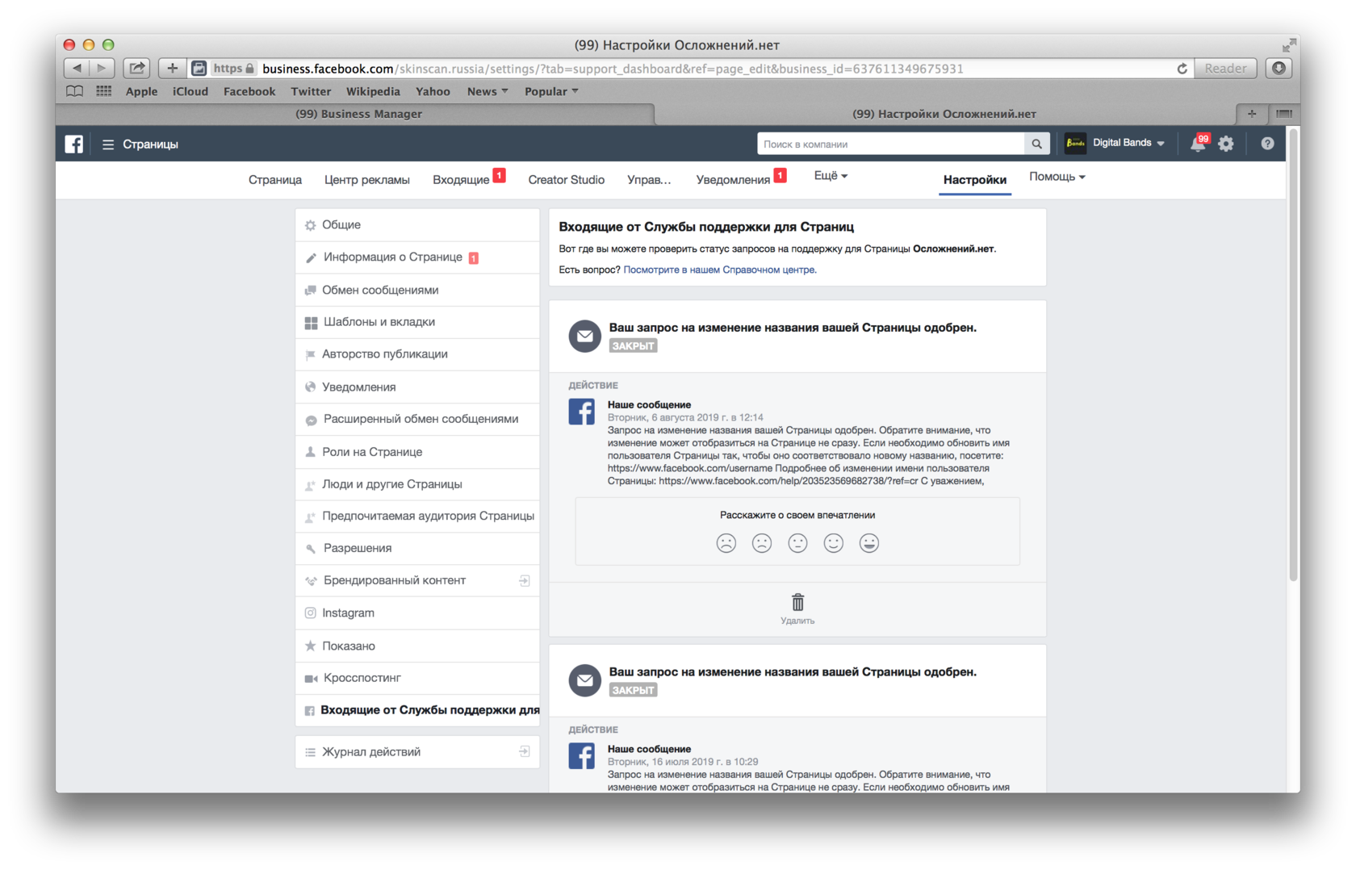Open the Кросспостинг settings section
The height and width of the screenshot is (870, 1356).
click(417, 678)
